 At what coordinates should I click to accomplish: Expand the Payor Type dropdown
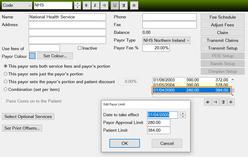[x=188, y=40]
